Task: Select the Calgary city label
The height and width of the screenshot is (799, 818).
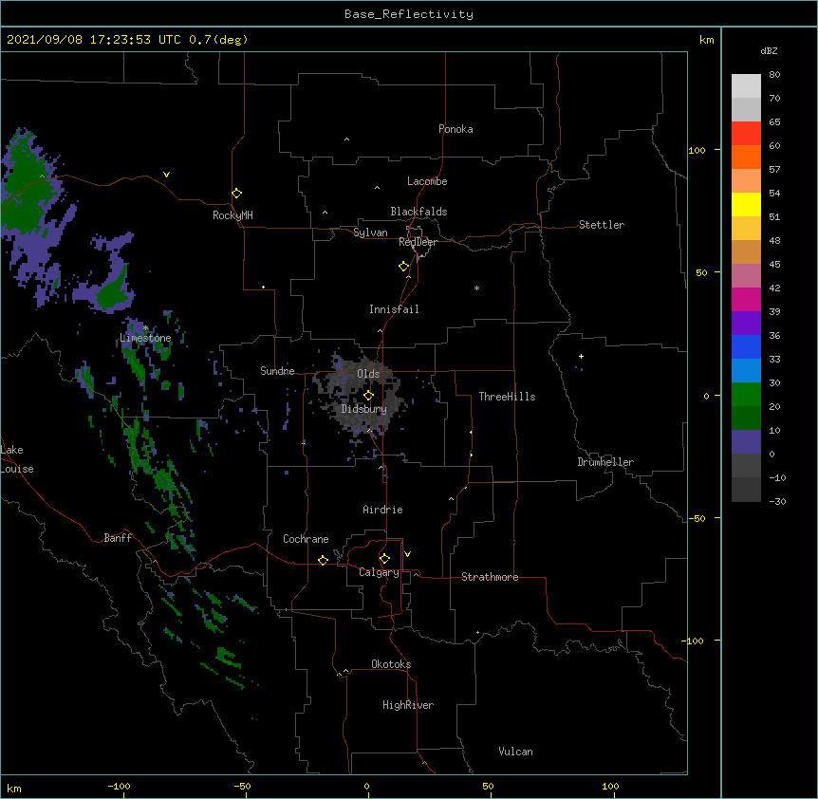Action: tap(380, 572)
